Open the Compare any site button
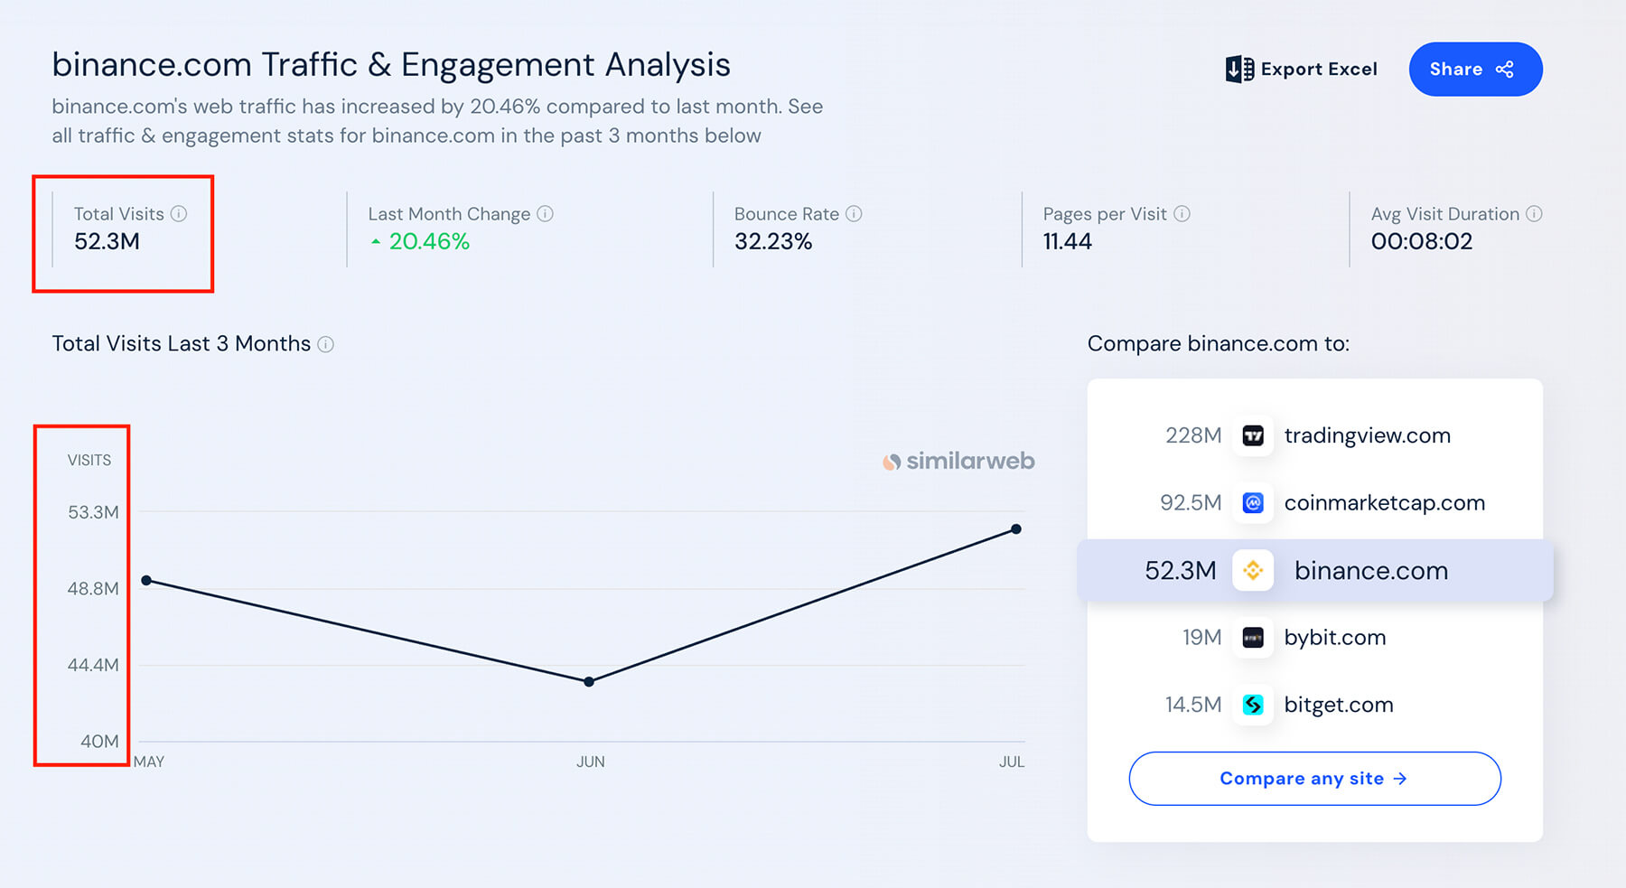 tap(1314, 779)
